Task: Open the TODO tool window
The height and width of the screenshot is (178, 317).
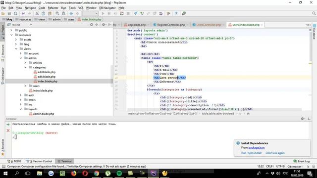Action: (14, 161)
